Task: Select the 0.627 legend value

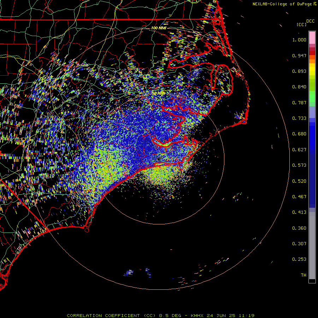Action: pyautogui.click(x=299, y=150)
